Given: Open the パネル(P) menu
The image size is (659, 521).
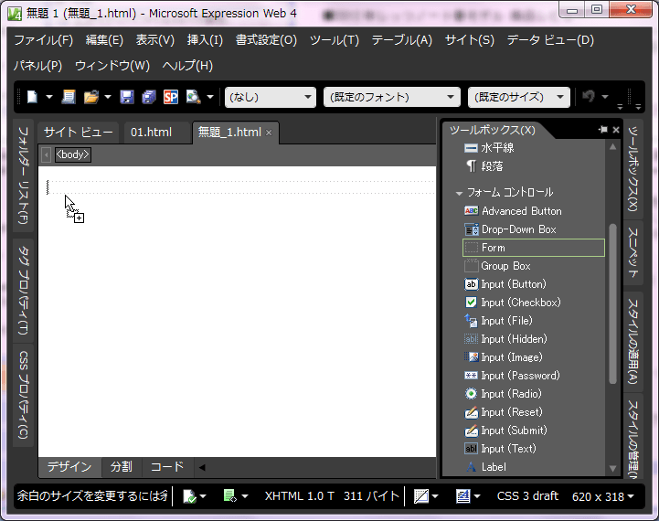Looking at the screenshot, I should click(x=37, y=66).
